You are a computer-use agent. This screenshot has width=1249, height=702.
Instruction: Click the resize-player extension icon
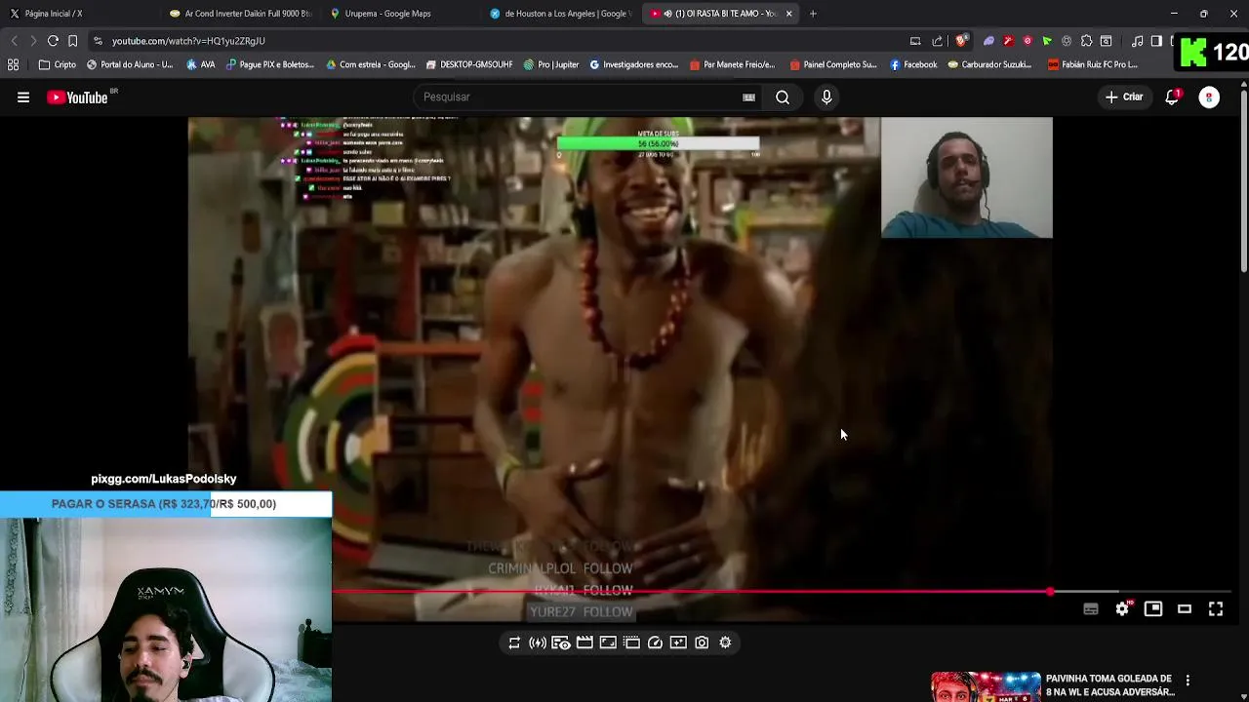click(x=608, y=643)
